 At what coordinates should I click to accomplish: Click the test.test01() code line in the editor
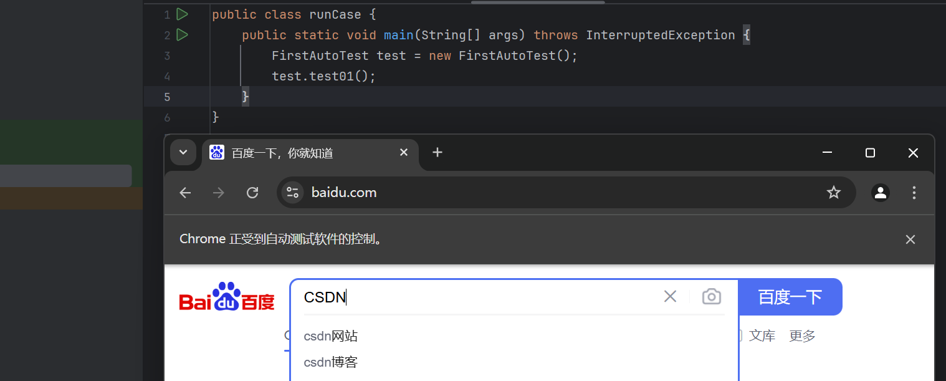coord(323,76)
